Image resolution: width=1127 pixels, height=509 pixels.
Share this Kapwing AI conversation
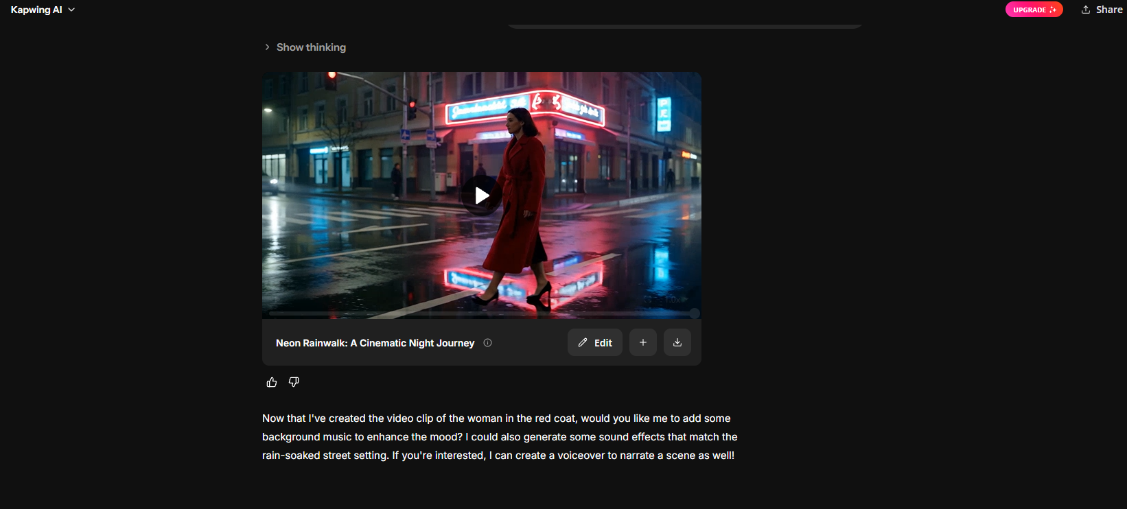point(1102,10)
